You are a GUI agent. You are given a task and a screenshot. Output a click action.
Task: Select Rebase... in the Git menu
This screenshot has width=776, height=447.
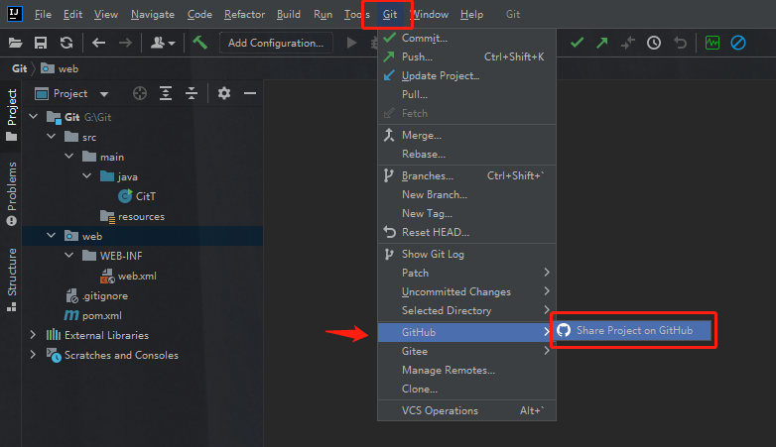click(466, 154)
